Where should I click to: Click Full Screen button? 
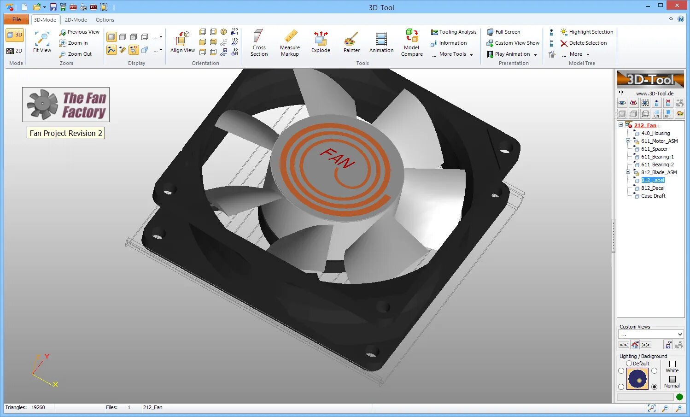click(x=503, y=32)
